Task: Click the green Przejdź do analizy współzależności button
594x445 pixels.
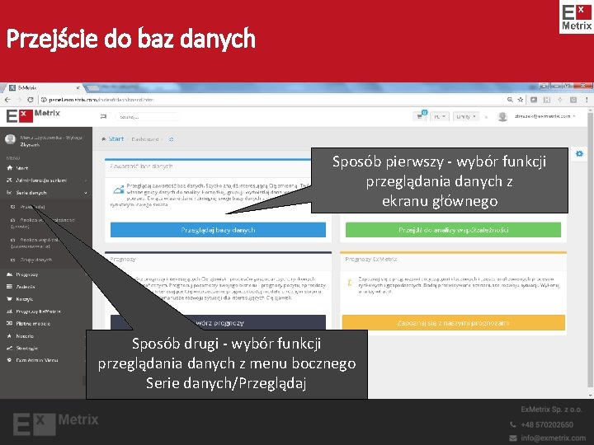Action: [453, 230]
